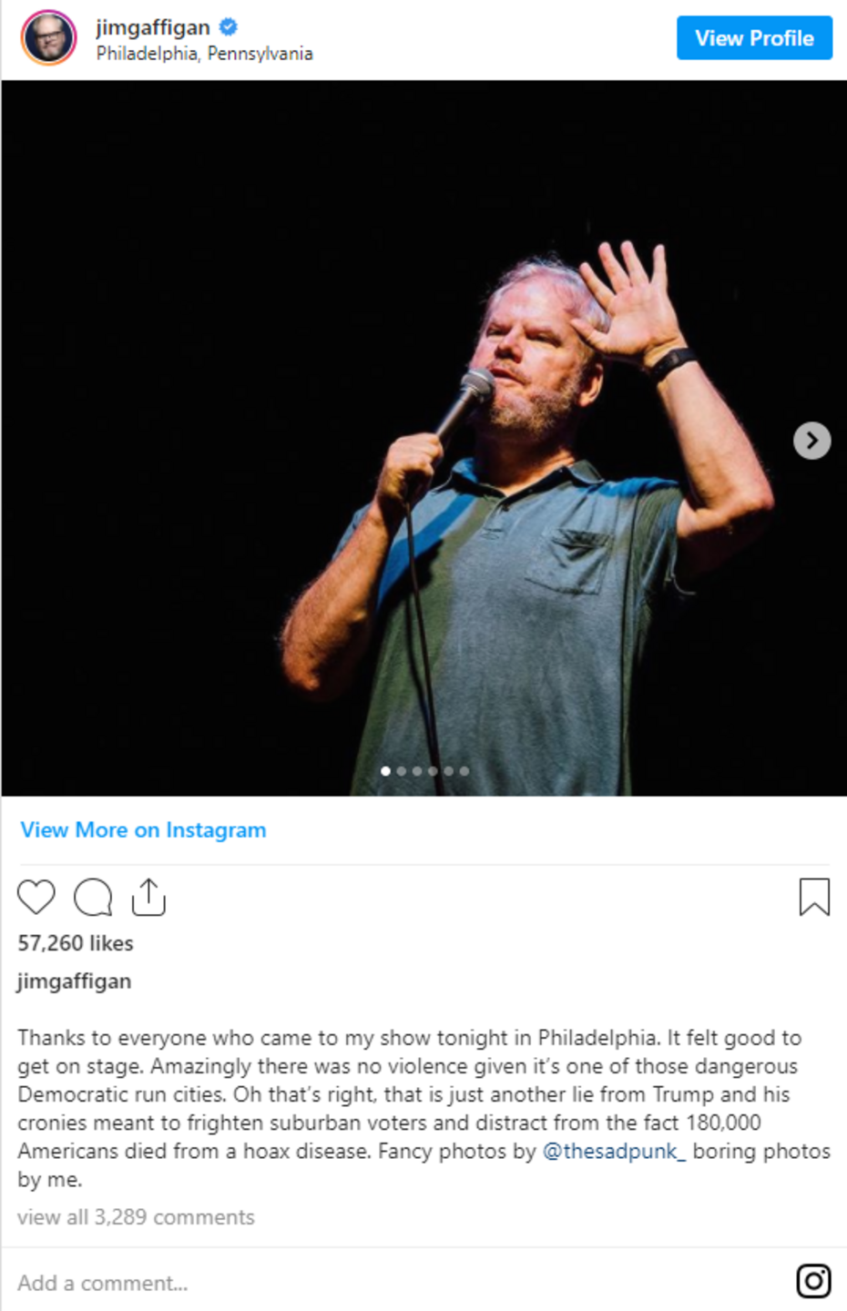Open the View More on Instagram link
The image size is (847, 1311).
pos(143,829)
